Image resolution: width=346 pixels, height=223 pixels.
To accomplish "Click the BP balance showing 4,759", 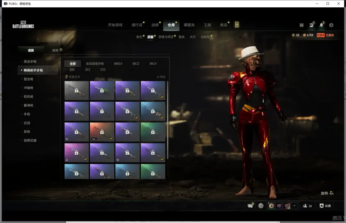I will 308,35.
